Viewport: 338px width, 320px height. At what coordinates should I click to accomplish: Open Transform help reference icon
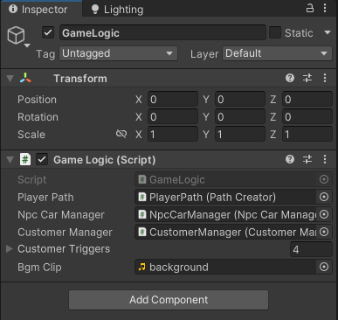[x=290, y=78]
